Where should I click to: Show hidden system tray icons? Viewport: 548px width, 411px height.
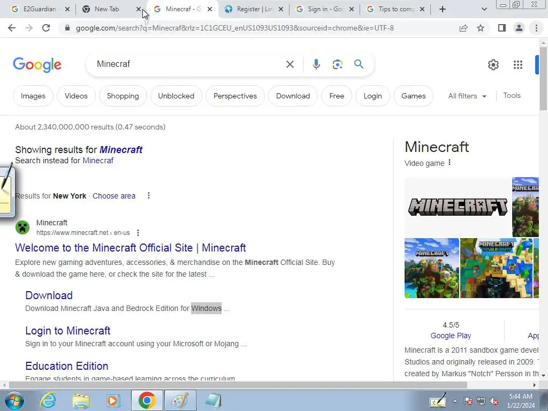tap(455, 401)
